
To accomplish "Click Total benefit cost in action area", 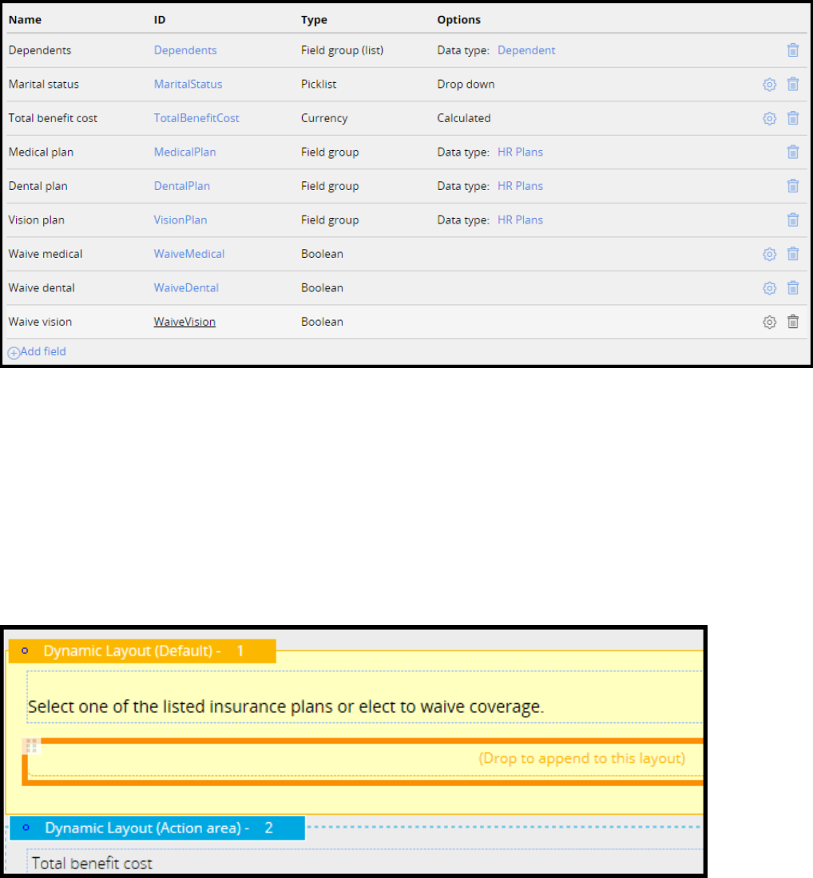I will pyautogui.click(x=92, y=864).
